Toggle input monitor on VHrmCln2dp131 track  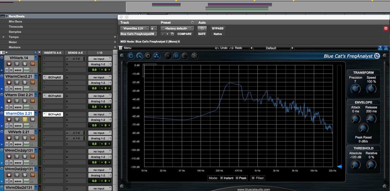[x=17, y=156]
